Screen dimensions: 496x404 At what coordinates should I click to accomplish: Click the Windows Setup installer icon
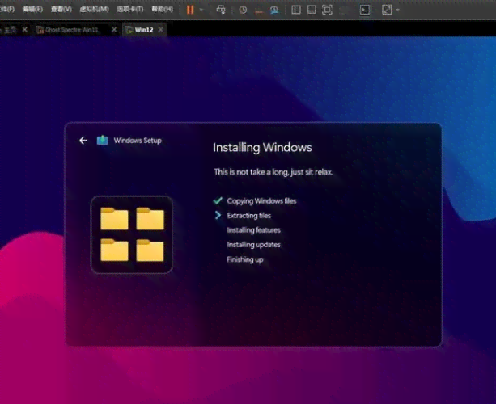click(103, 140)
